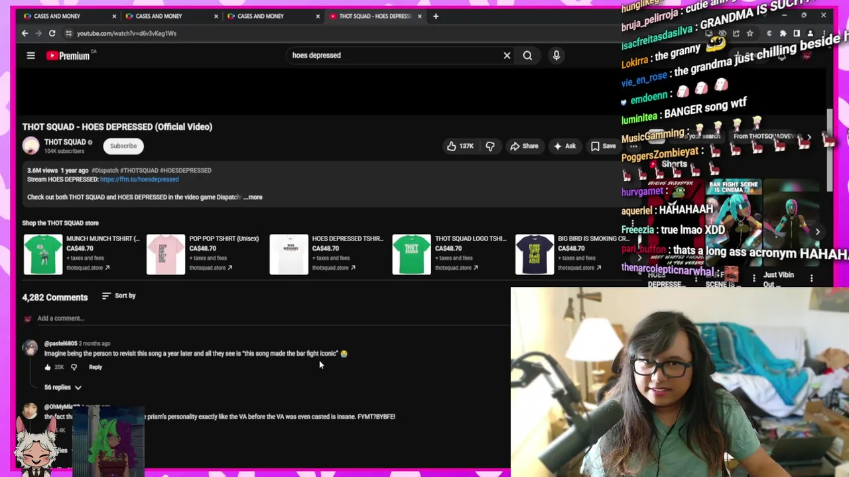Viewport: 849px width, 477px height.
Task: Open the #Dispatch hashtag
Action: pyautogui.click(x=105, y=170)
